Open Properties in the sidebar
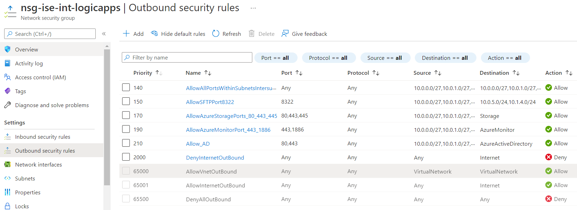This screenshot has width=577, height=210. [52, 192]
